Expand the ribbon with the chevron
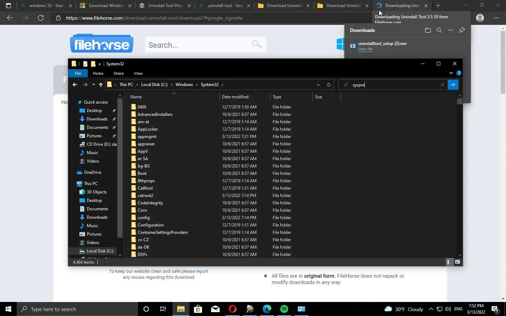The image size is (506, 316). coord(451,73)
